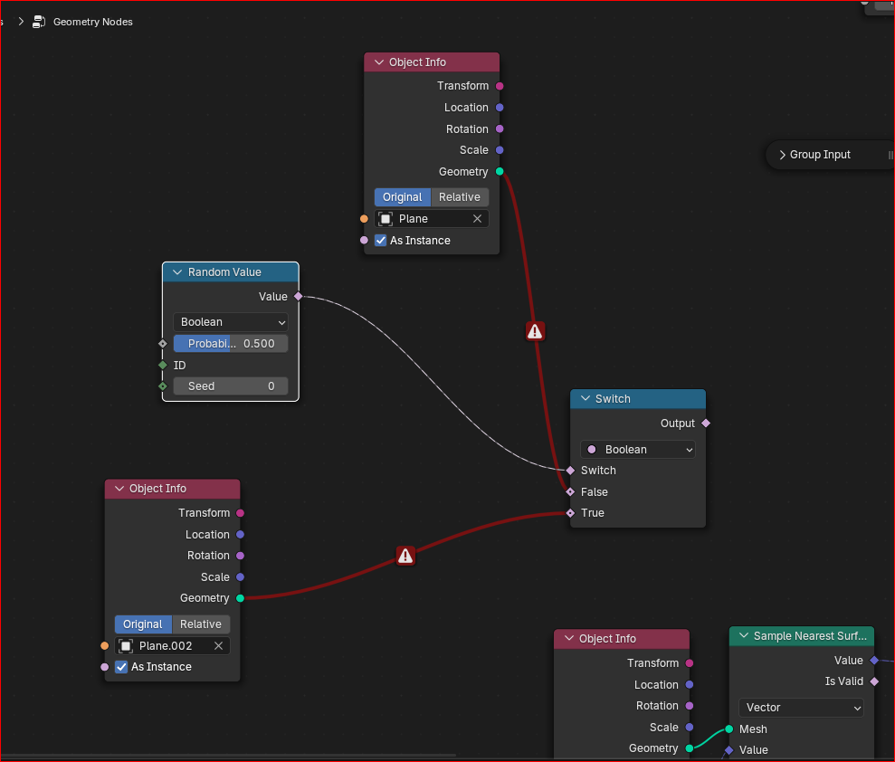Click the Plane object selector field
The image size is (895, 762).
coord(432,219)
